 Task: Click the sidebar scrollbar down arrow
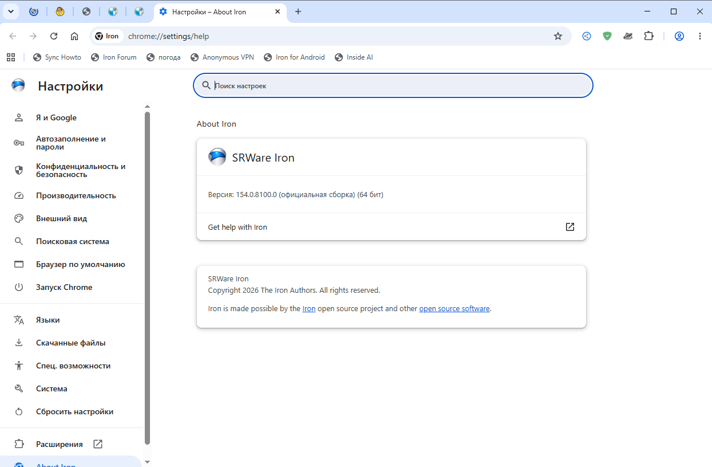(147, 462)
